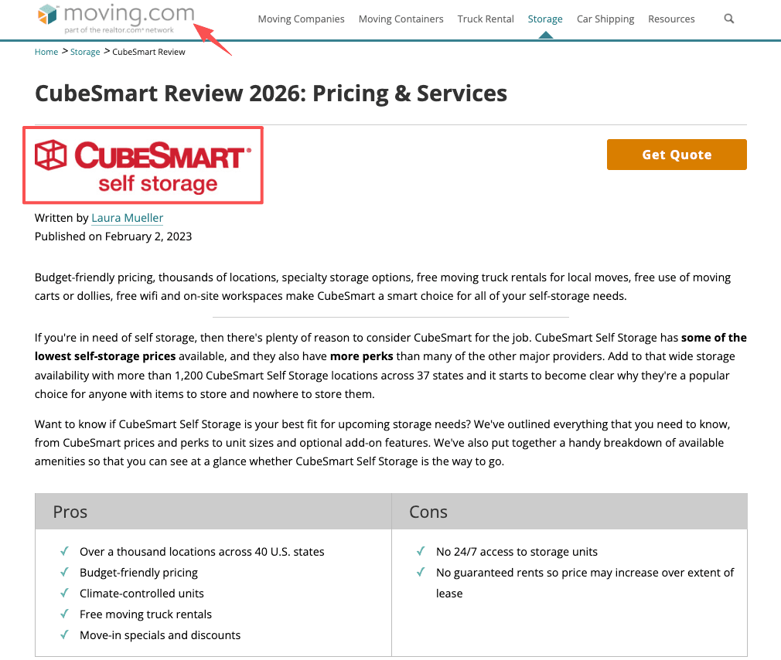Open the Car Shipping section

tap(605, 19)
